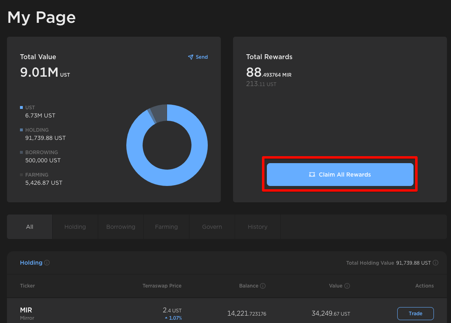The width and height of the screenshot is (451, 323).
Task: Click the Trade button for MIR
Action: pos(415,314)
